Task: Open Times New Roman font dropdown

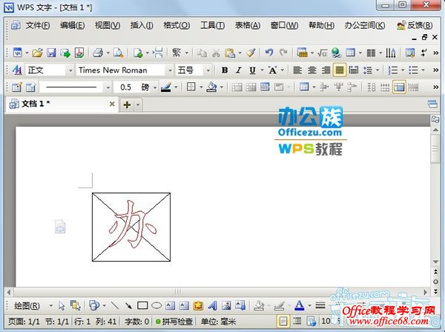Action: 170,70
